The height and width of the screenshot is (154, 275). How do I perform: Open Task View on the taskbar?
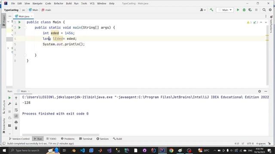coord(64,150)
